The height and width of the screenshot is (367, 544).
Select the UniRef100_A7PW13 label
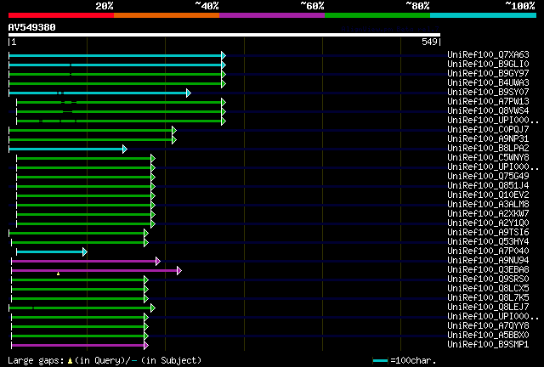pos(488,102)
